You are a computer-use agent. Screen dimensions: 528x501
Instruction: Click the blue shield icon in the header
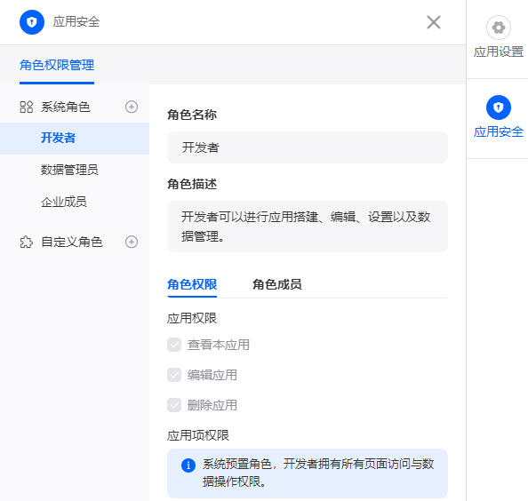pyautogui.click(x=32, y=22)
